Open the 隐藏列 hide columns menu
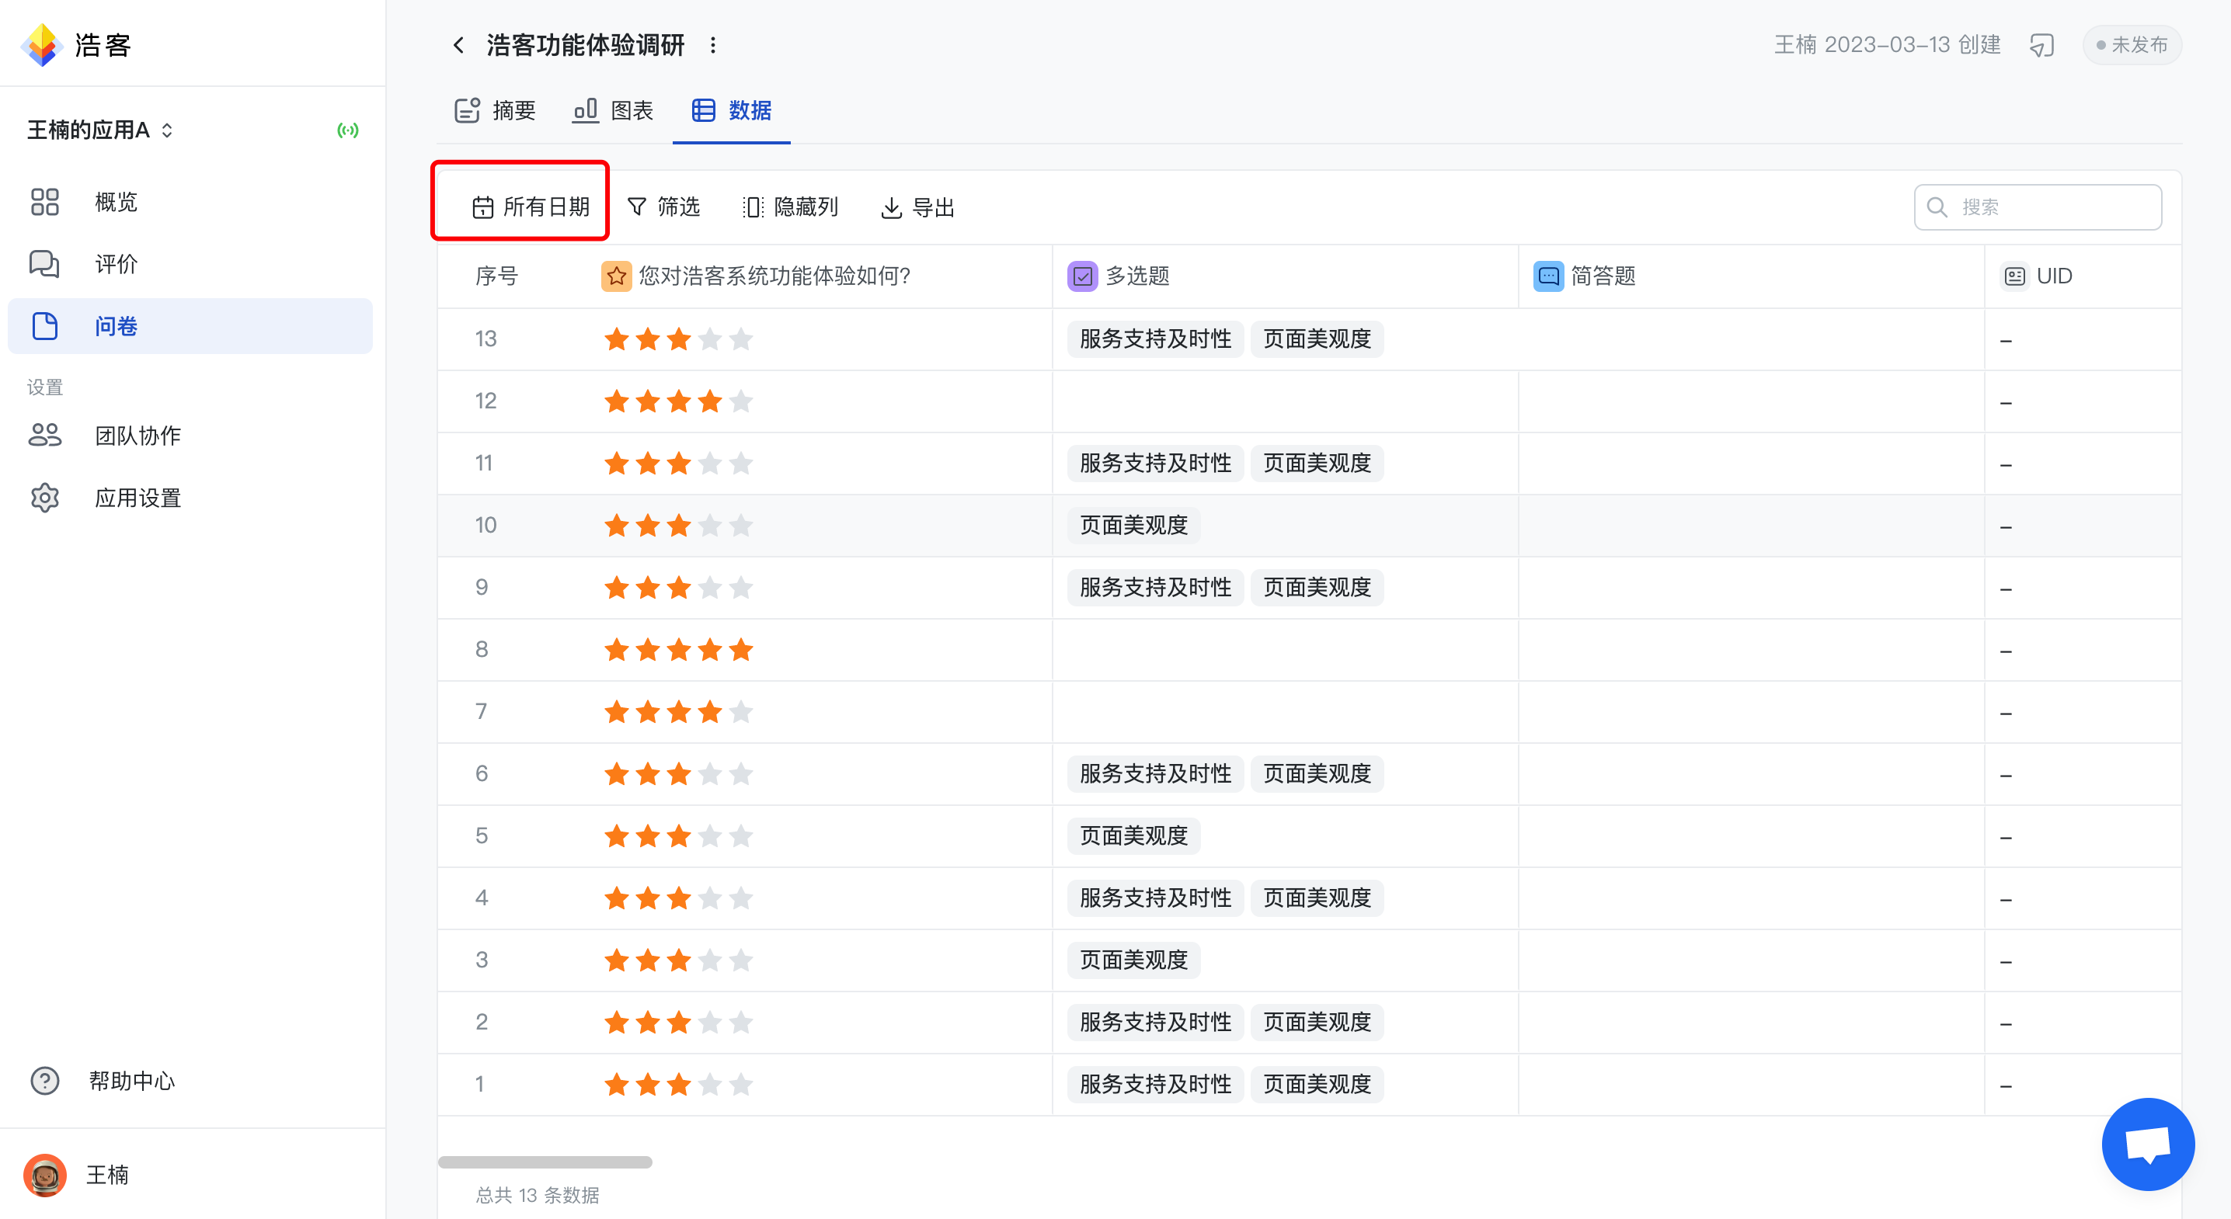 click(x=790, y=207)
